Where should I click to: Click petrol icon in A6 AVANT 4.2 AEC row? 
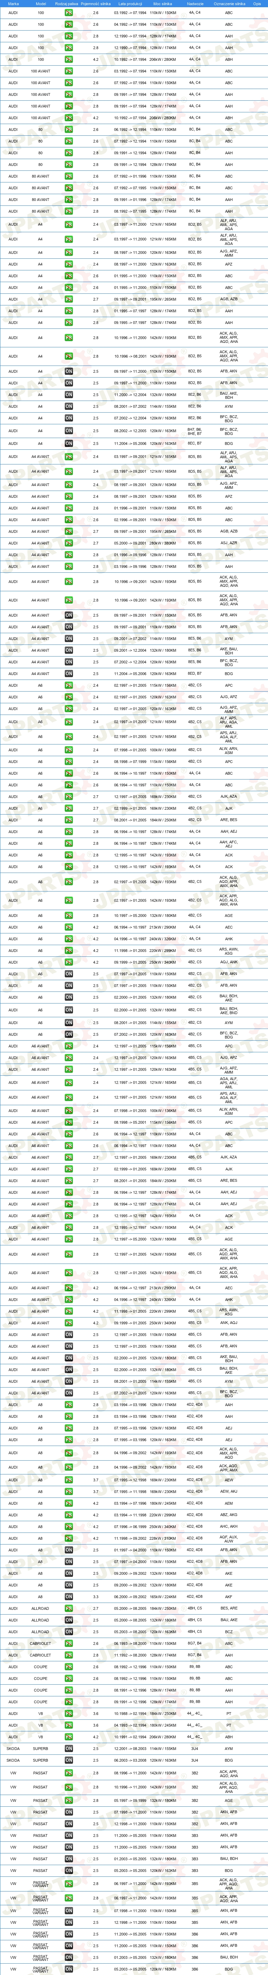[x=69, y=1287]
